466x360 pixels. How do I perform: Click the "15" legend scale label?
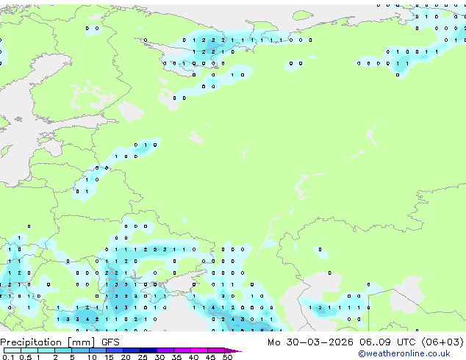coord(109,357)
